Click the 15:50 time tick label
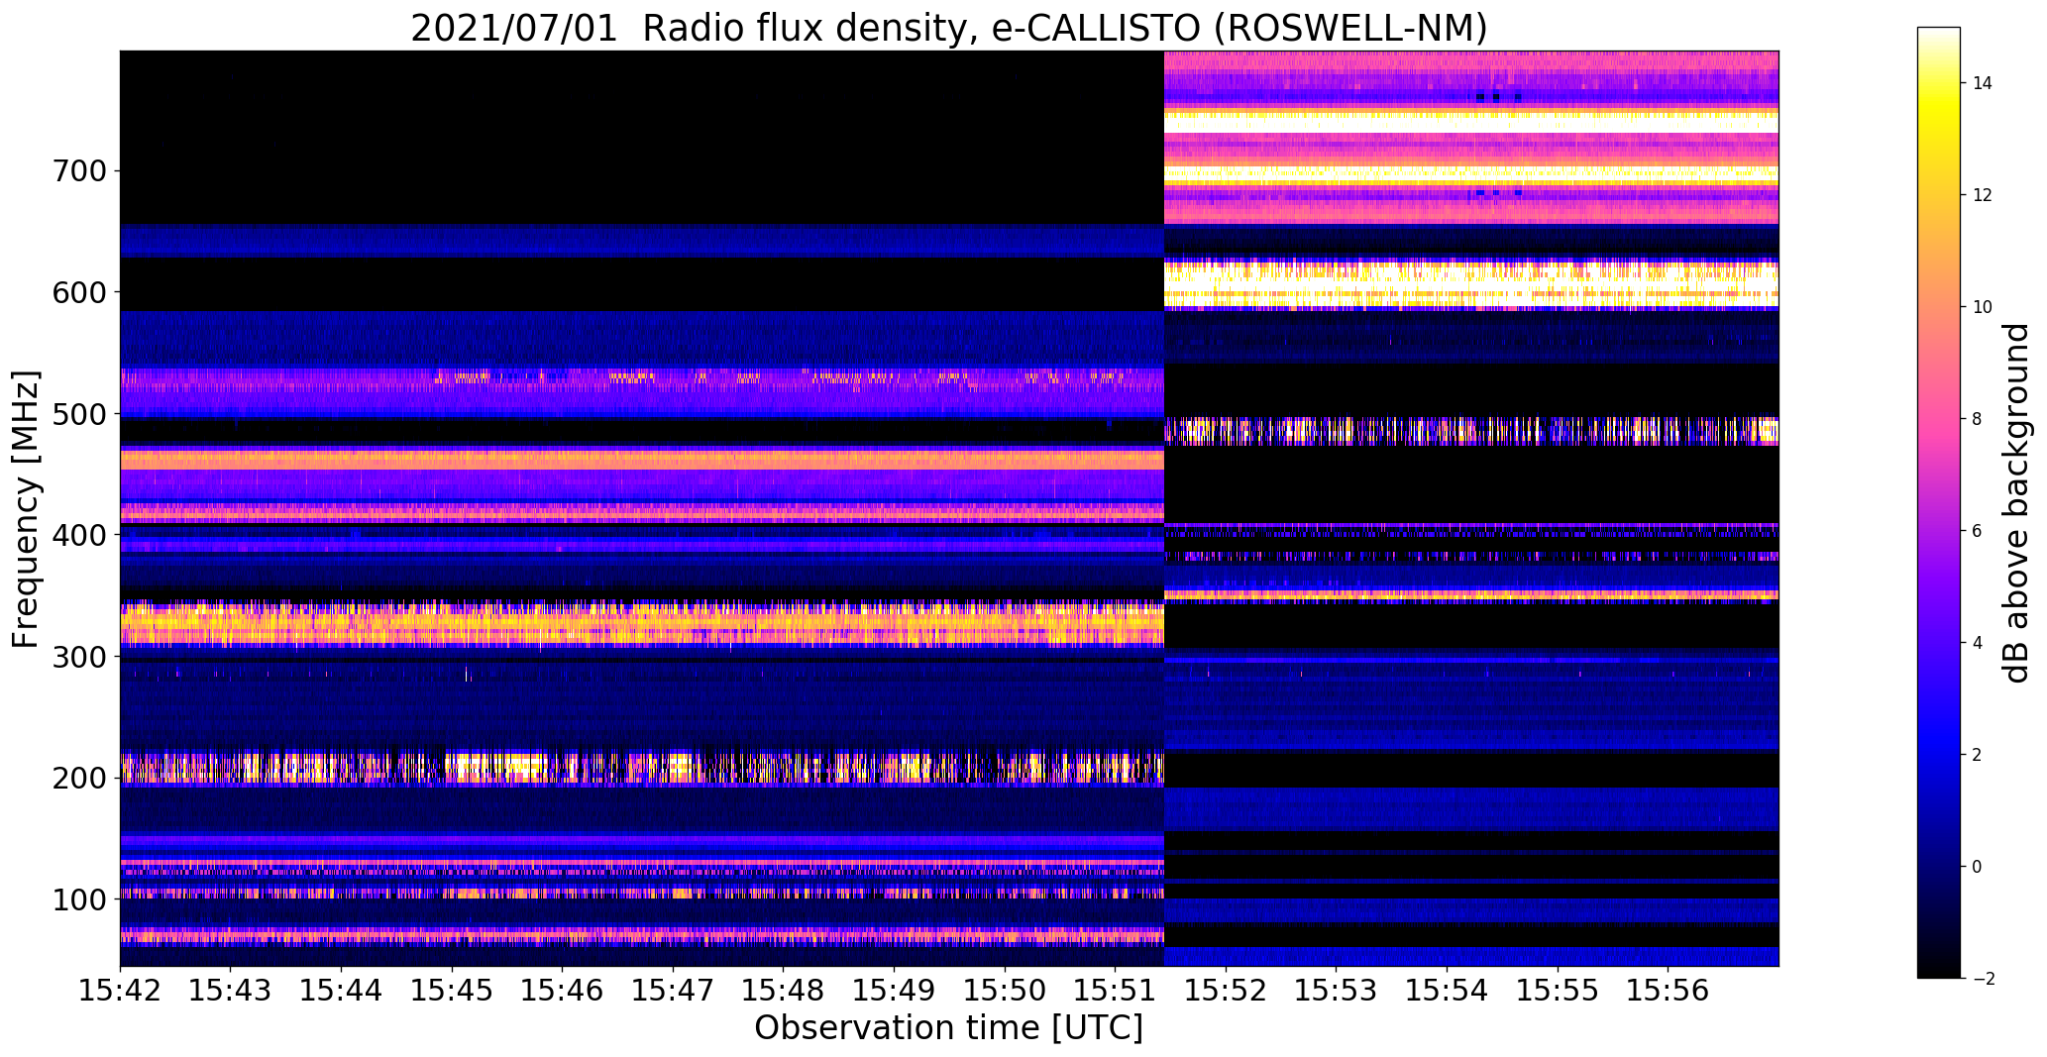The width and height of the screenshot is (2047, 1057). [x=1005, y=989]
